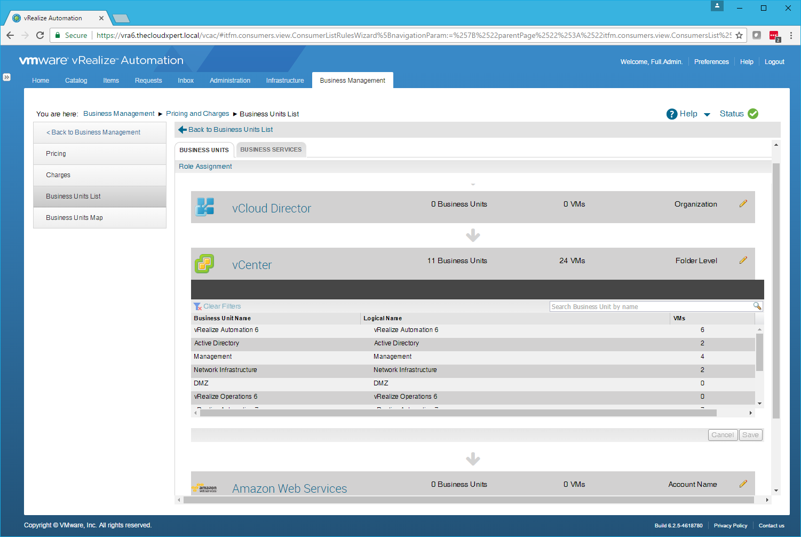Open the Help dropdown arrow
This screenshot has width=801, height=537.
[707, 114]
